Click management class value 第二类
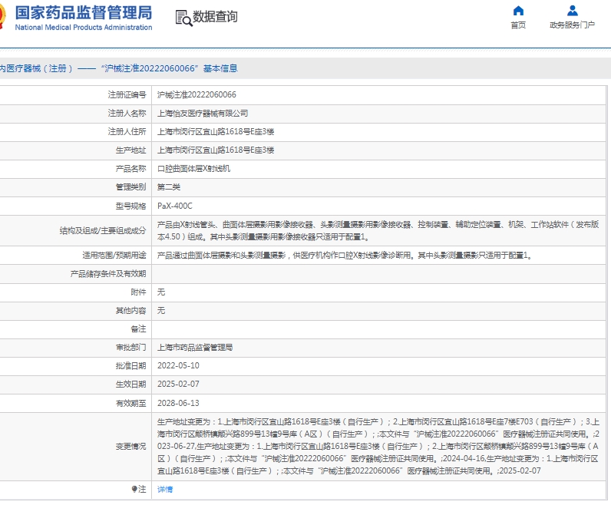Screen dimensions: 611x505 tap(169, 187)
